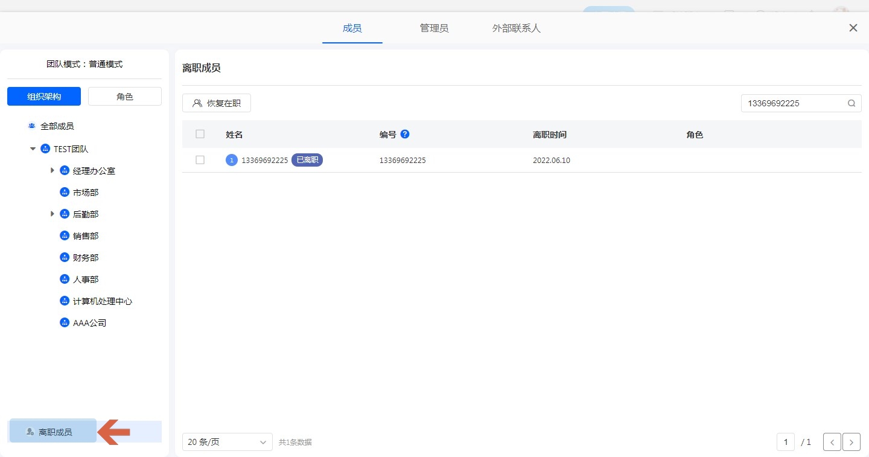Toggle the select-all checkbox in table header
Viewport: 869px width, 457px height.
200,134
